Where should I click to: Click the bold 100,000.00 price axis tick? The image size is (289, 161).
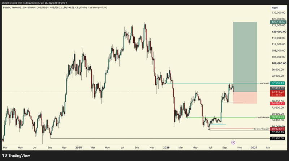point(279,63)
